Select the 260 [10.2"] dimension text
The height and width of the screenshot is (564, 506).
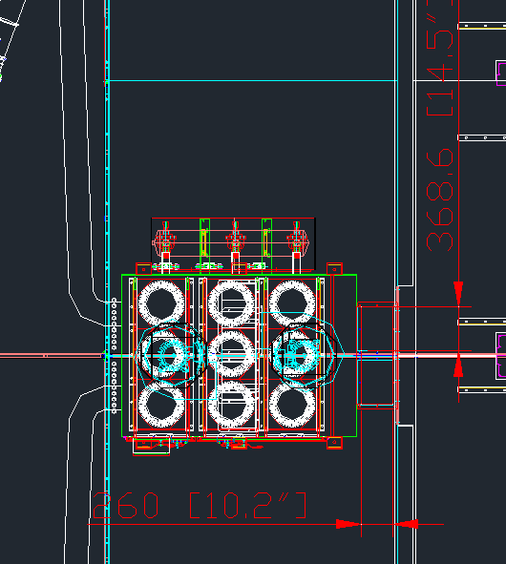[200, 506]
